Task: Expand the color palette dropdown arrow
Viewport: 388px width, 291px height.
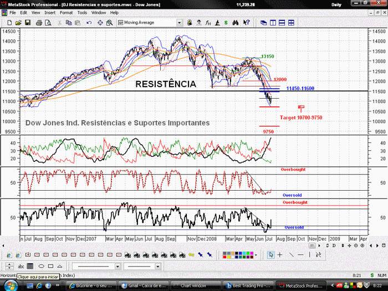Action: tap(256, 255)
